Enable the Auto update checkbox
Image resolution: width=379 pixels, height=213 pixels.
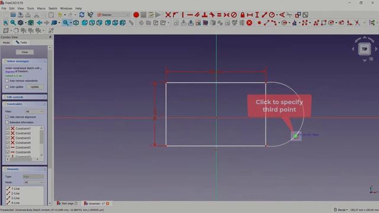(7, 87)
